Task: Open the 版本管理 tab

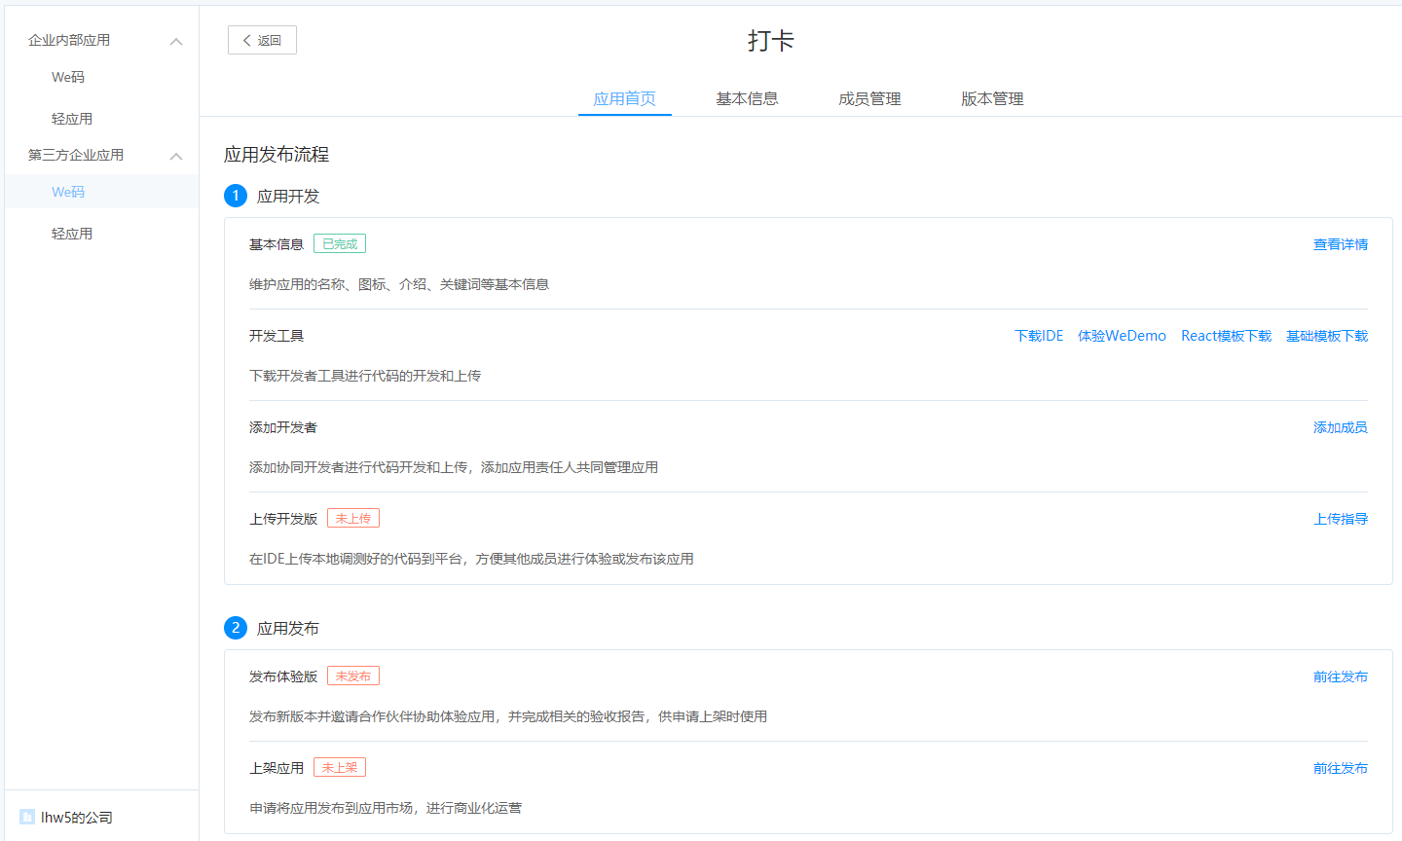Action: (x=992, y=98)
